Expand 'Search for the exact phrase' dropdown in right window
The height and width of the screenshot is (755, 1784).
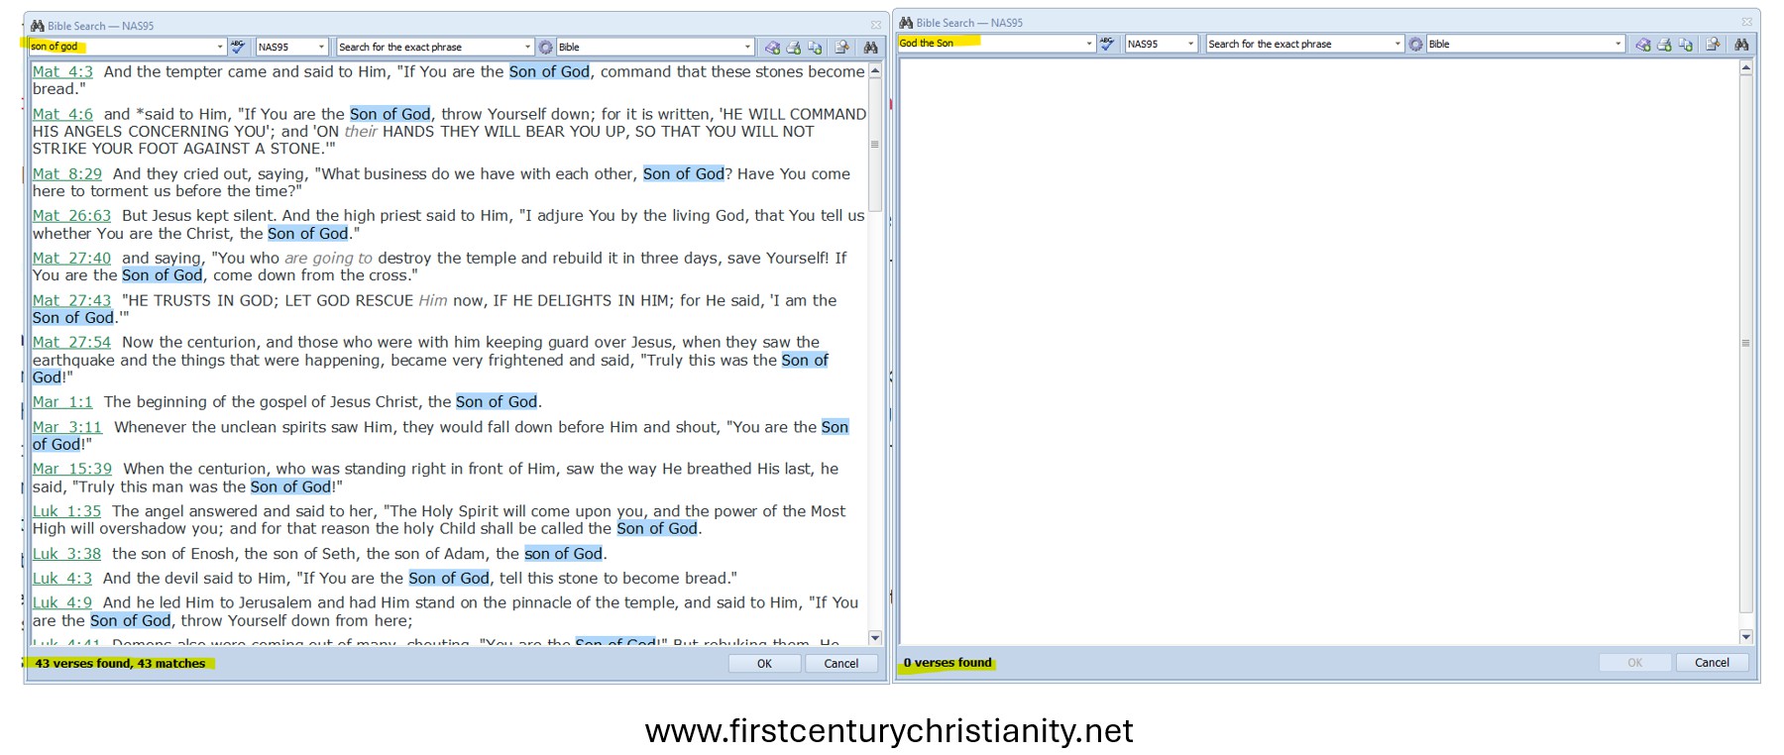click(x=1397, y=44)
